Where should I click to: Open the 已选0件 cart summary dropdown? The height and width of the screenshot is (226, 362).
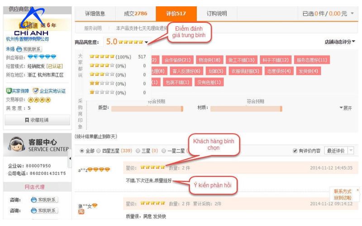328,14
